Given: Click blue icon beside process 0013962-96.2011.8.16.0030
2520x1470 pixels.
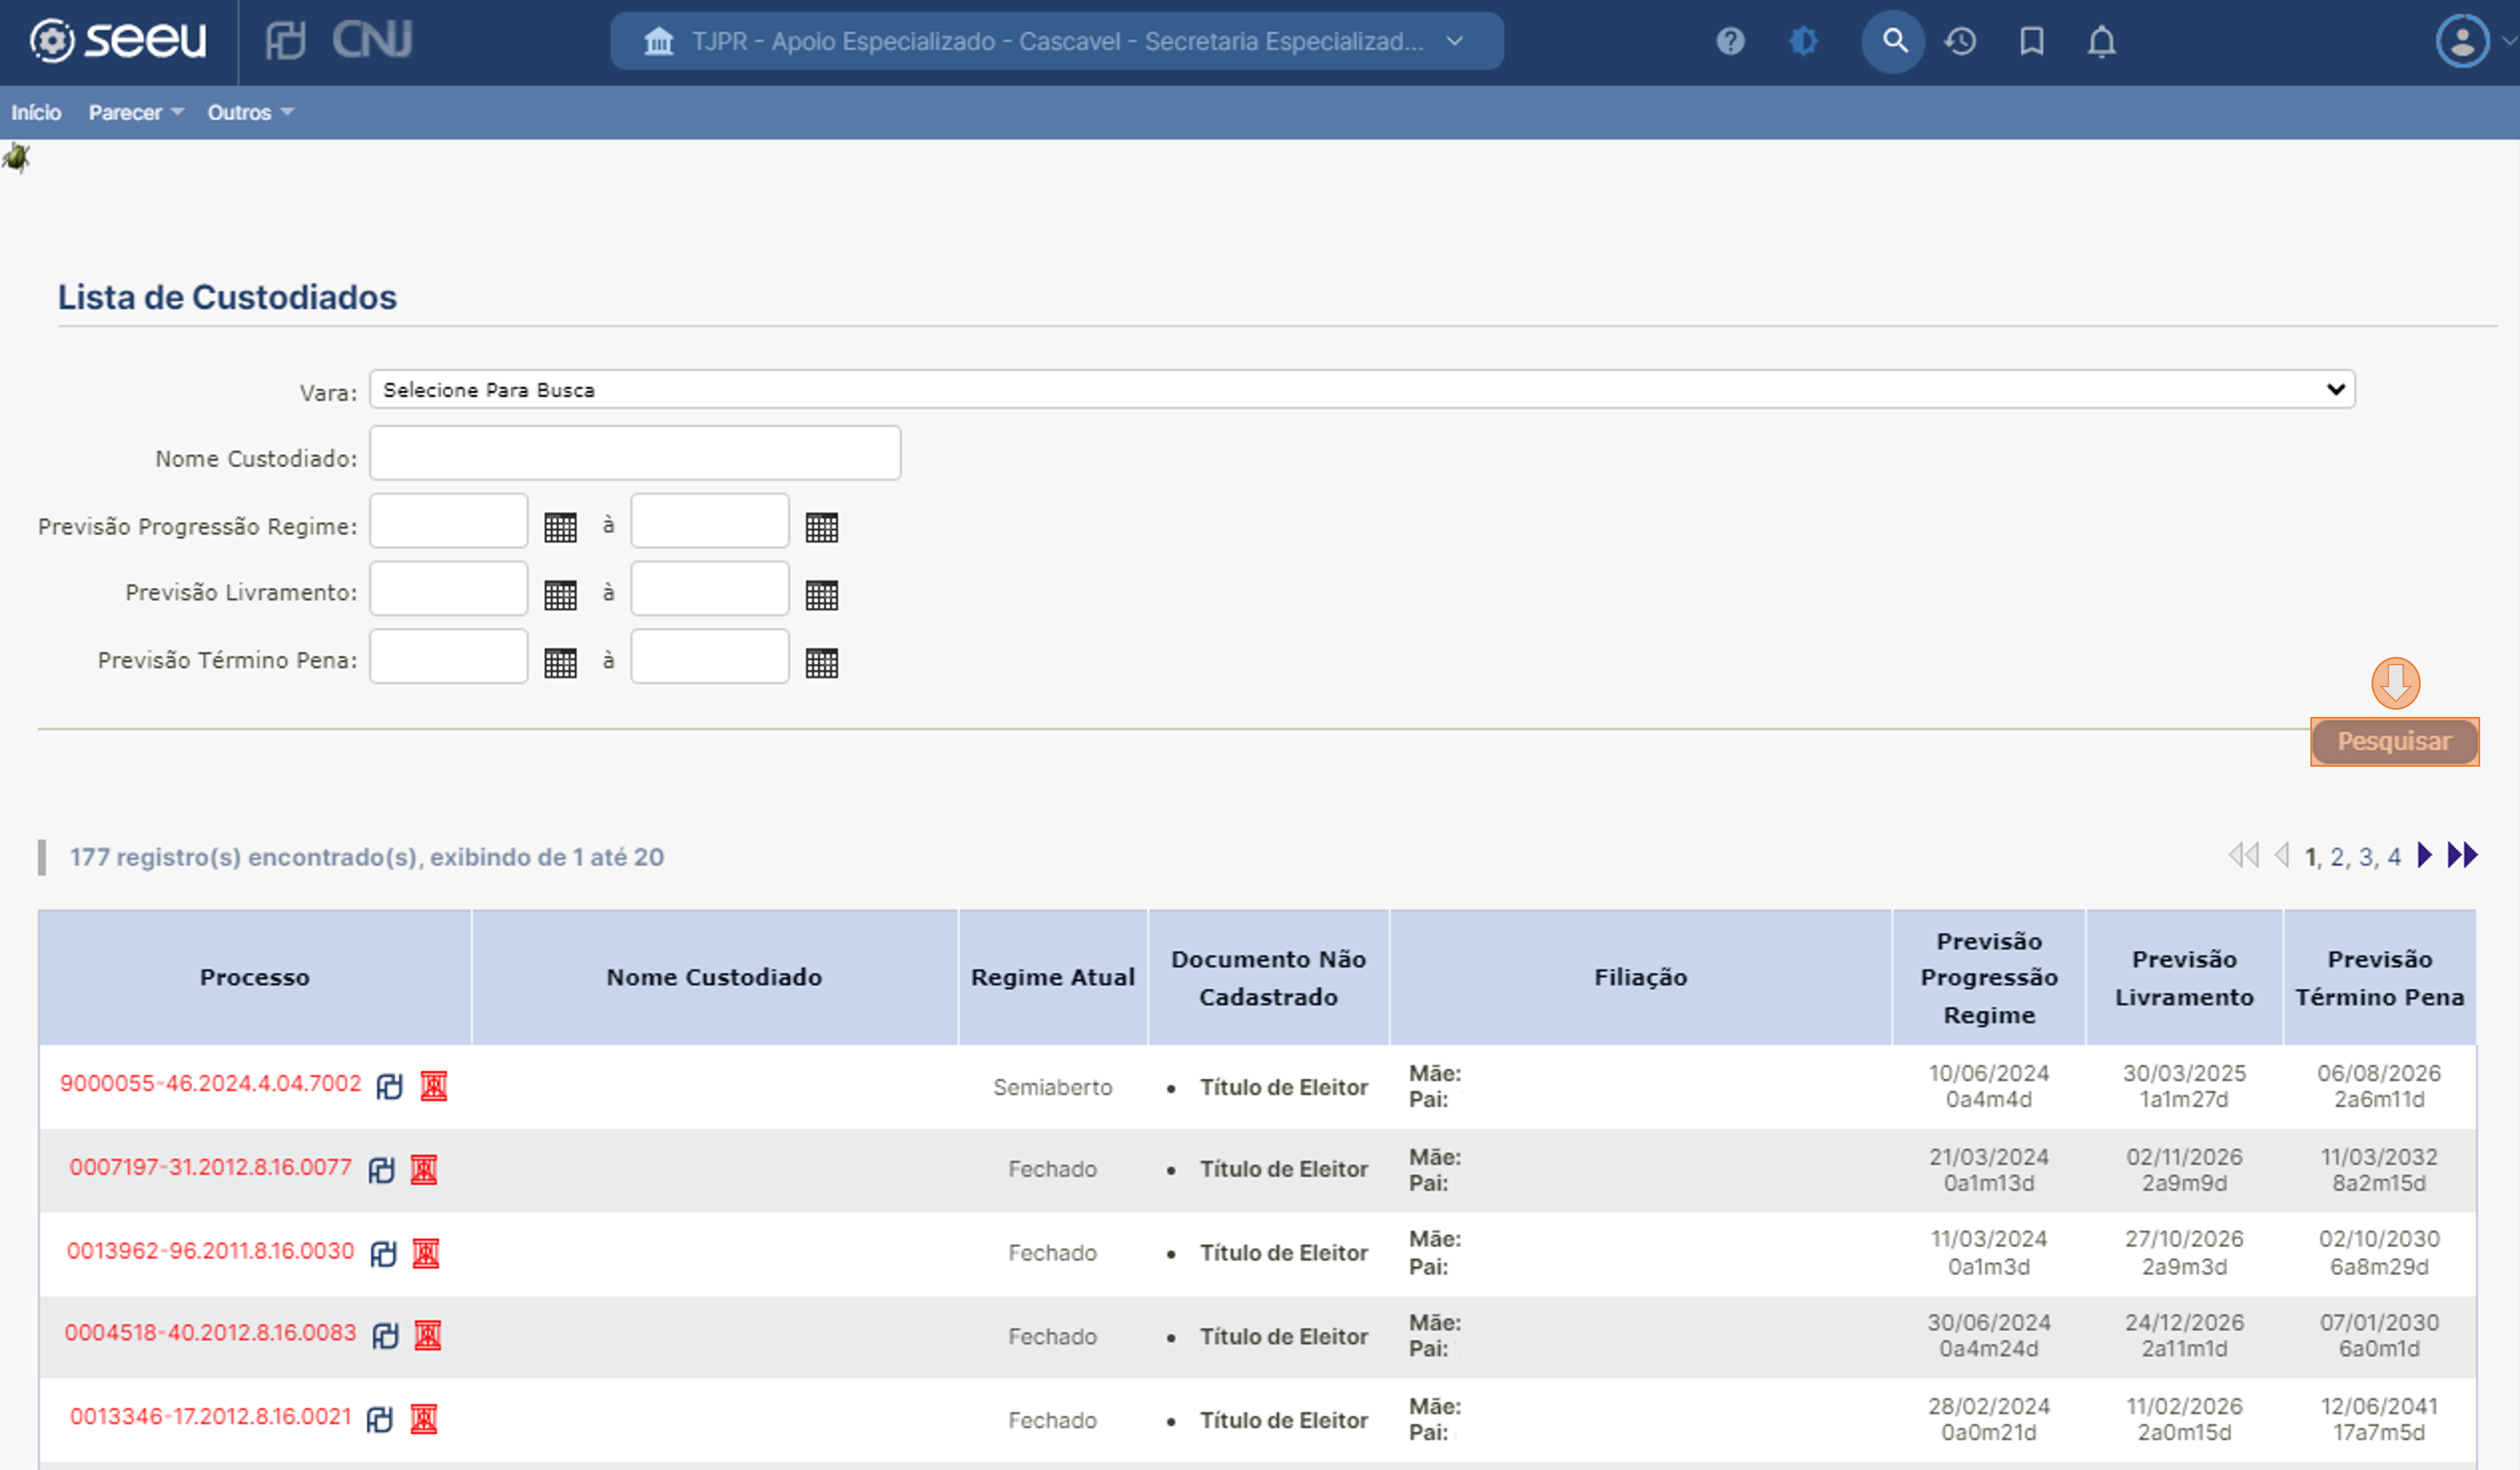Looking at the screenshot, I should pos(383,1254).
